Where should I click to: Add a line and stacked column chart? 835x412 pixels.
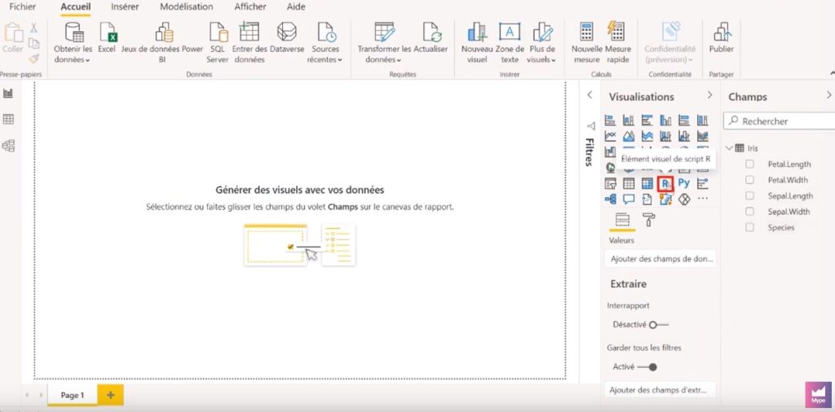click(665, 137)
